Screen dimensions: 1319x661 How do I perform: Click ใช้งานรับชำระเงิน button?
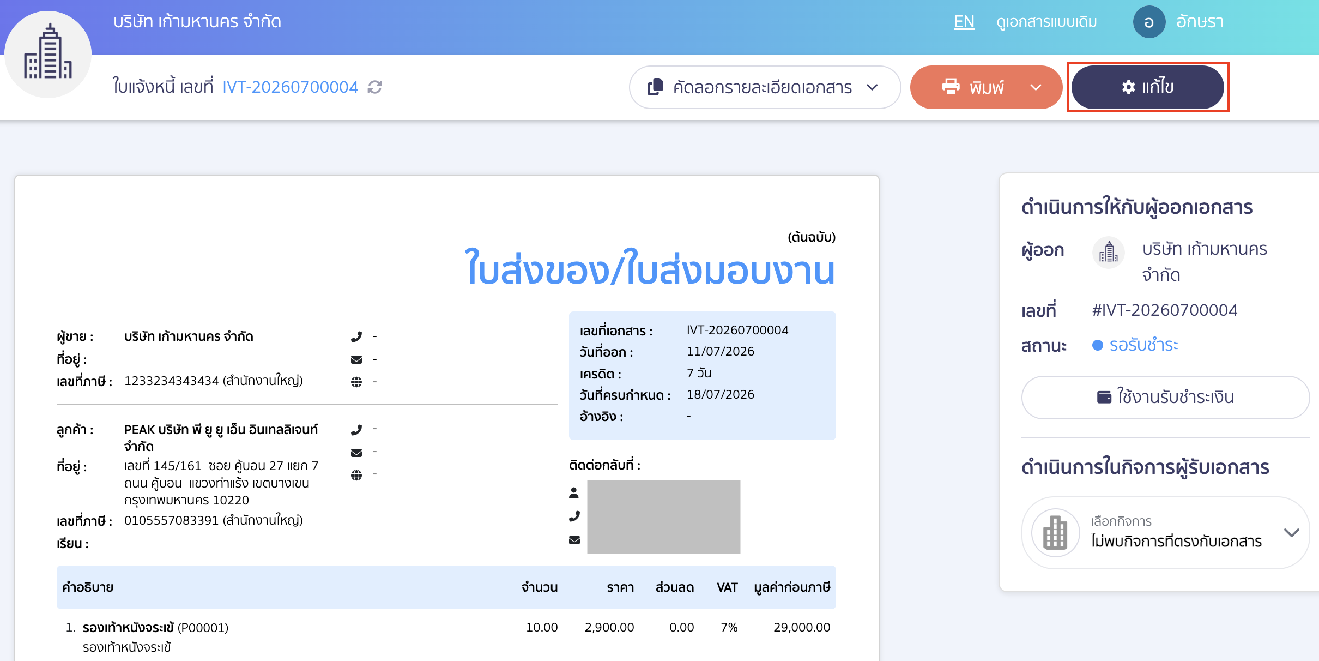[1165, 397]
